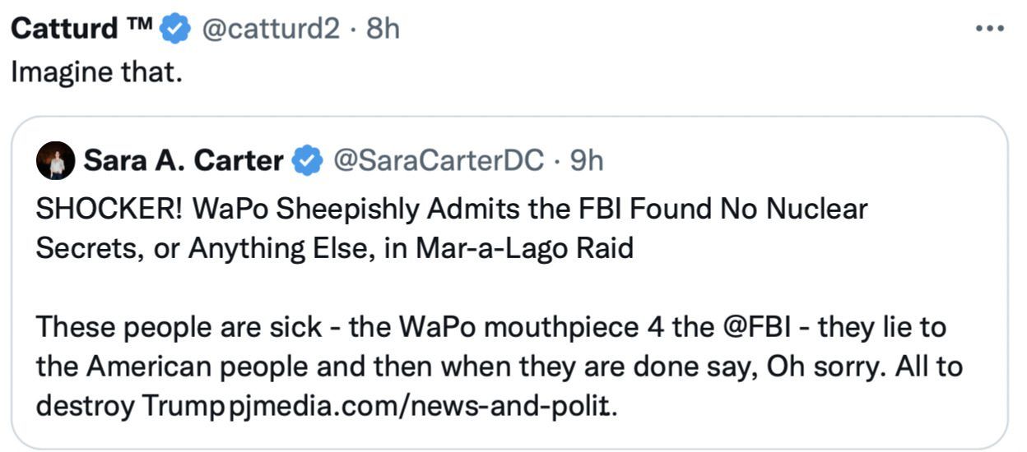
Task: Click the "Imagine that." tweet text
Action: point(95,72)
